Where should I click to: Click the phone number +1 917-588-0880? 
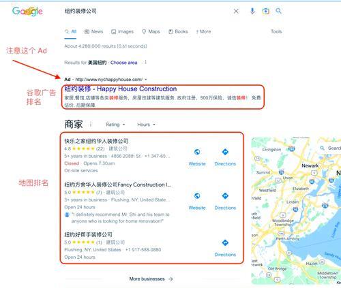tap(143, 250)
